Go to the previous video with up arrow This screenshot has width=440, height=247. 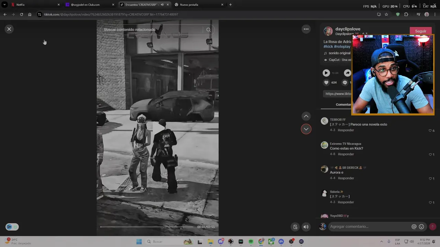tap(306, 116)
